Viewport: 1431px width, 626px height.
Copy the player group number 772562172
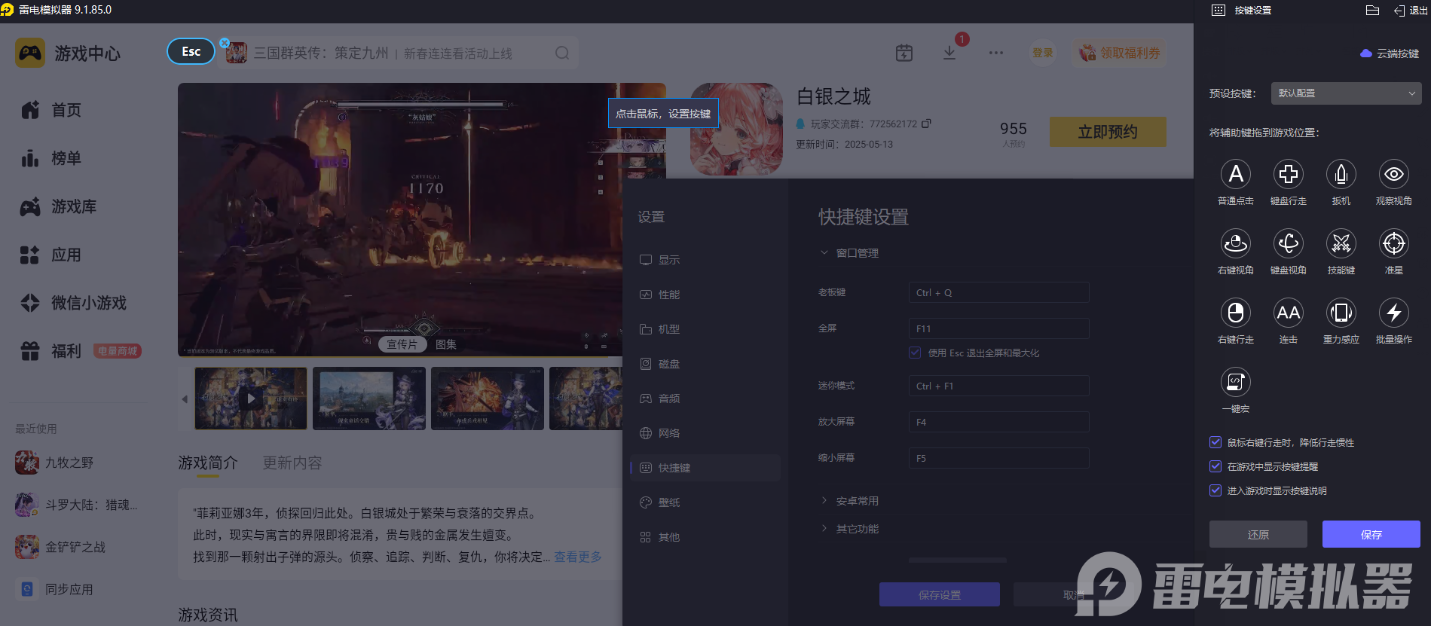tap(927, 124)
